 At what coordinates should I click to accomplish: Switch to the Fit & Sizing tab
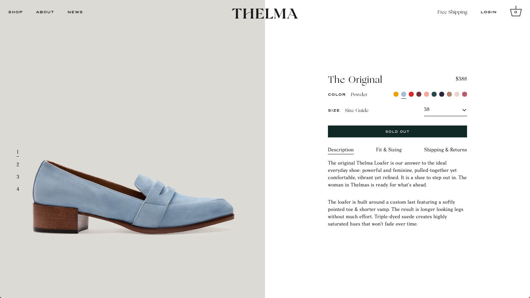pos(389,150)
